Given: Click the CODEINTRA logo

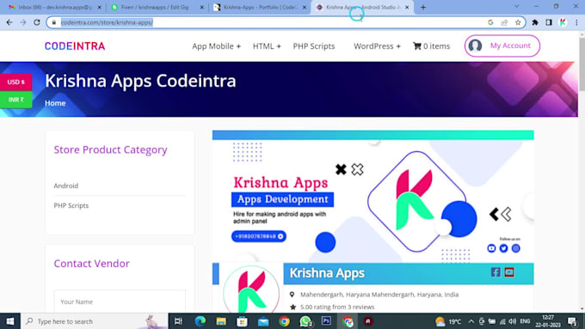Looking at the screenshot, I should coord(75,46).
